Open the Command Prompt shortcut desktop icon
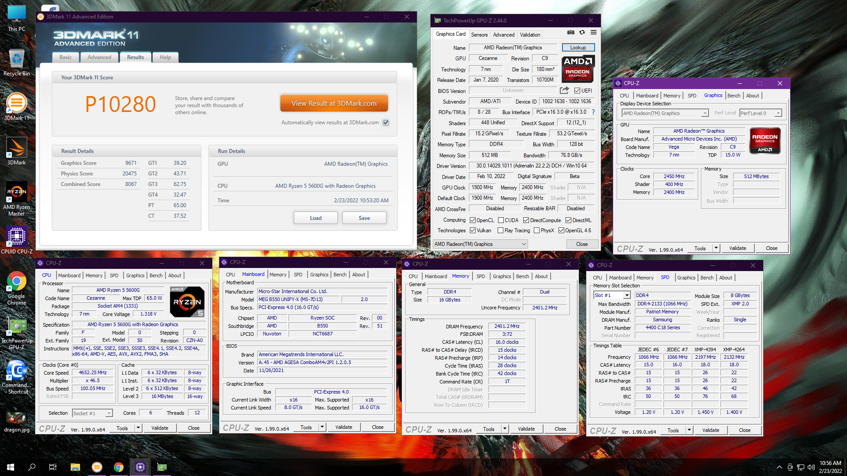 pyautogui.click(x=16, y=377)
